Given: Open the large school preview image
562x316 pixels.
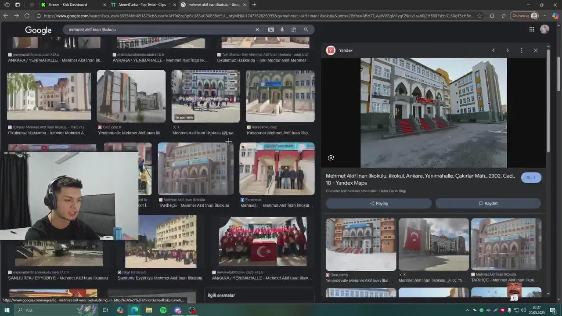Looking at the screenshot, I should pyautogui.click(x=434, y=113).
